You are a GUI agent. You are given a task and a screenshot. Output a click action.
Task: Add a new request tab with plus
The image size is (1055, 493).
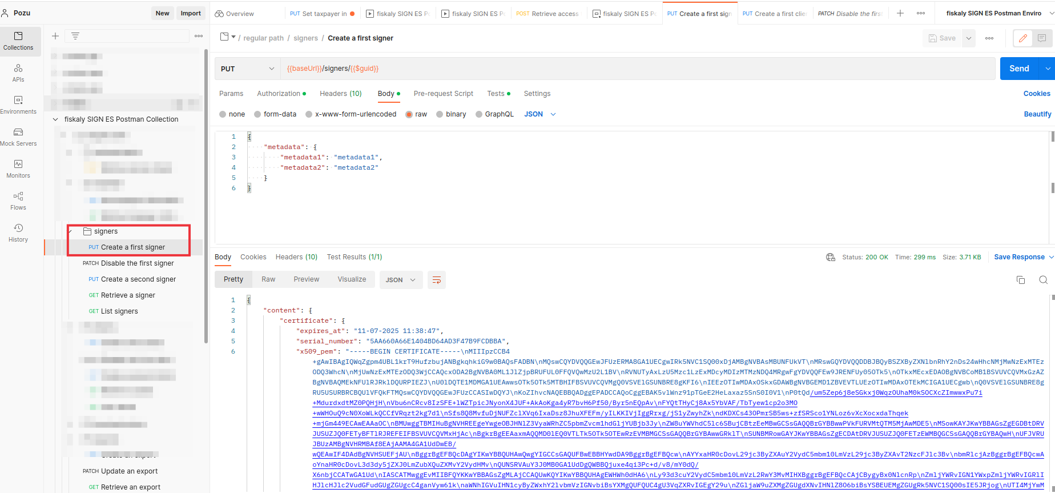[x=900, y=13]
